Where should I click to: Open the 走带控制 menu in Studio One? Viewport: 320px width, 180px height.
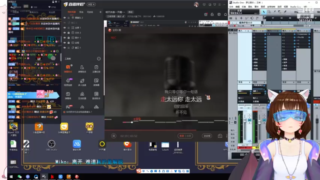[271, 7]
